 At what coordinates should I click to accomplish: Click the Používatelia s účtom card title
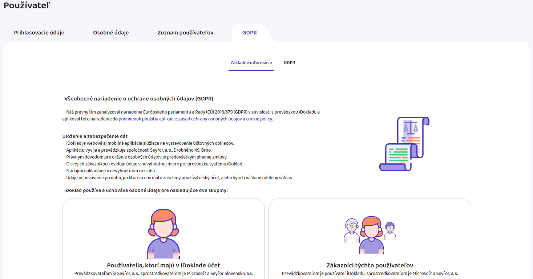click(163, 265)
